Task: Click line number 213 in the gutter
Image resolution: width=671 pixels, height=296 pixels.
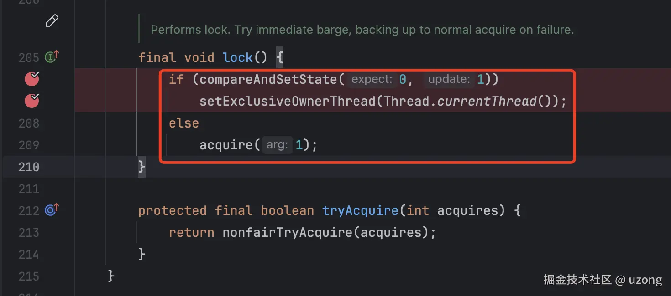Action: click(29, 233)
